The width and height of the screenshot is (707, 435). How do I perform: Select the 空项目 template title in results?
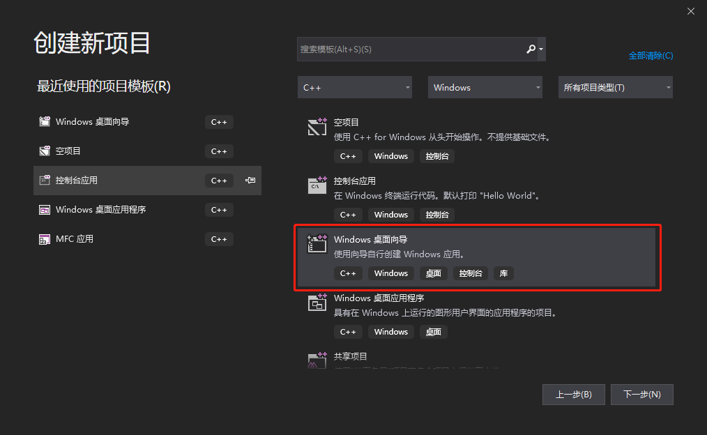(x=347, y=122)
